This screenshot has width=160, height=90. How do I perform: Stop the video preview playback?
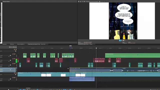(x=123, y=40)
